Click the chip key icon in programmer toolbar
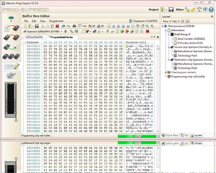The width and height of the screenshot is (216, 173). (71, 31)
